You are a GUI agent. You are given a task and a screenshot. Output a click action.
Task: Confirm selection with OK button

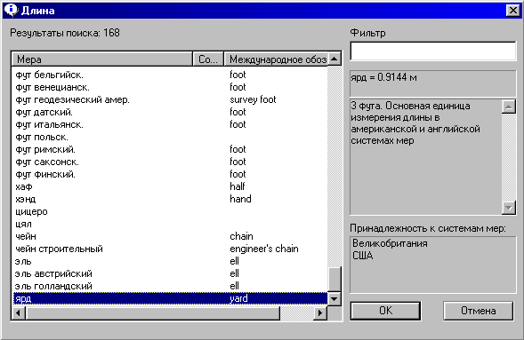pos(385,311)
